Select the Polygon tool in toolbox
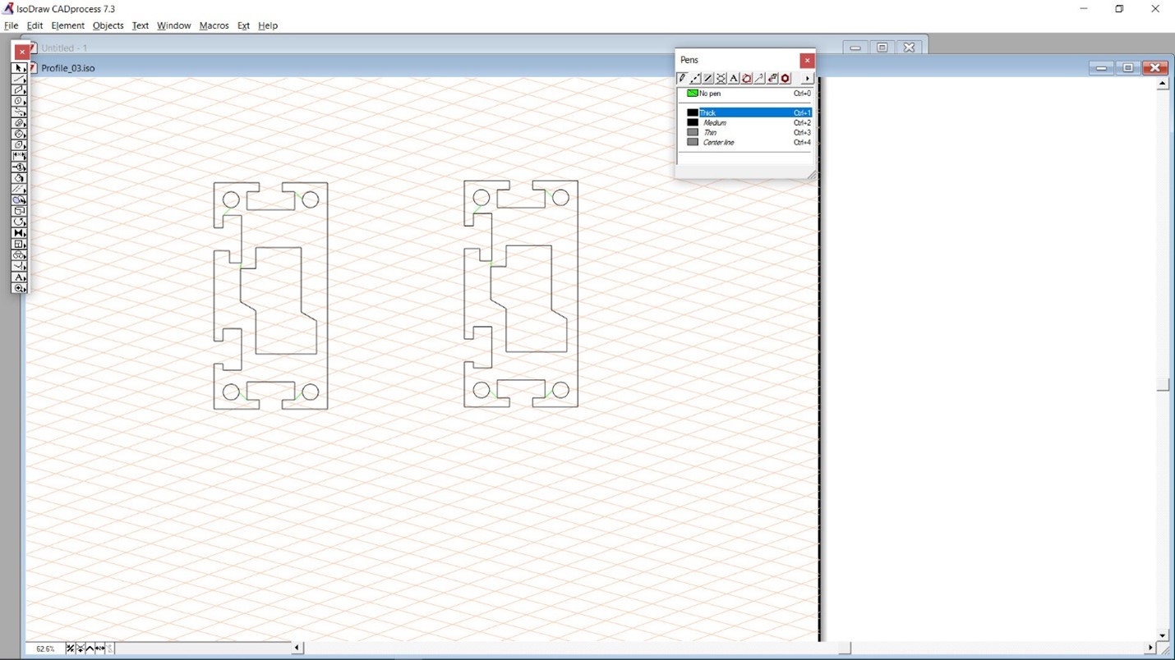Viewport: 1175px width, 660px height. [x=18, y=144]
